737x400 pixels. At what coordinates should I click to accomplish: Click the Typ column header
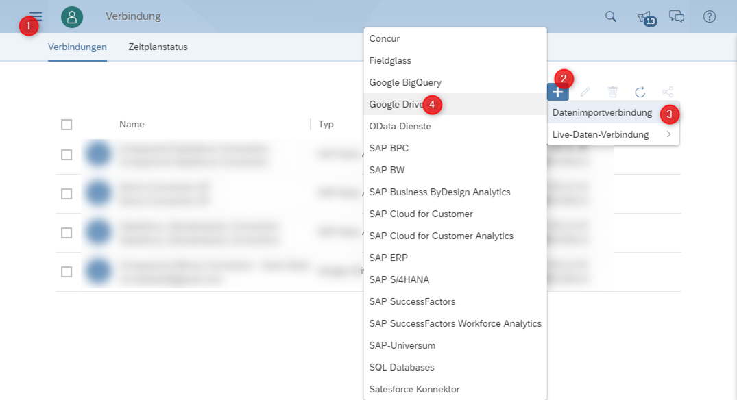click(x=326, y=125)
